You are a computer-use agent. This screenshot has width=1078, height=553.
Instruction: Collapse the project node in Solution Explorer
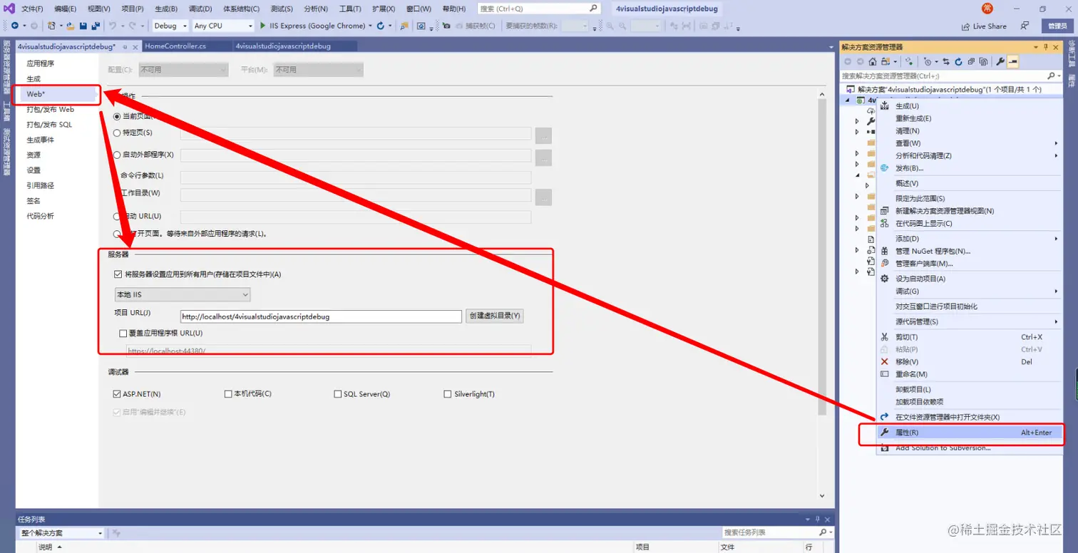click(x=848, y=100)
